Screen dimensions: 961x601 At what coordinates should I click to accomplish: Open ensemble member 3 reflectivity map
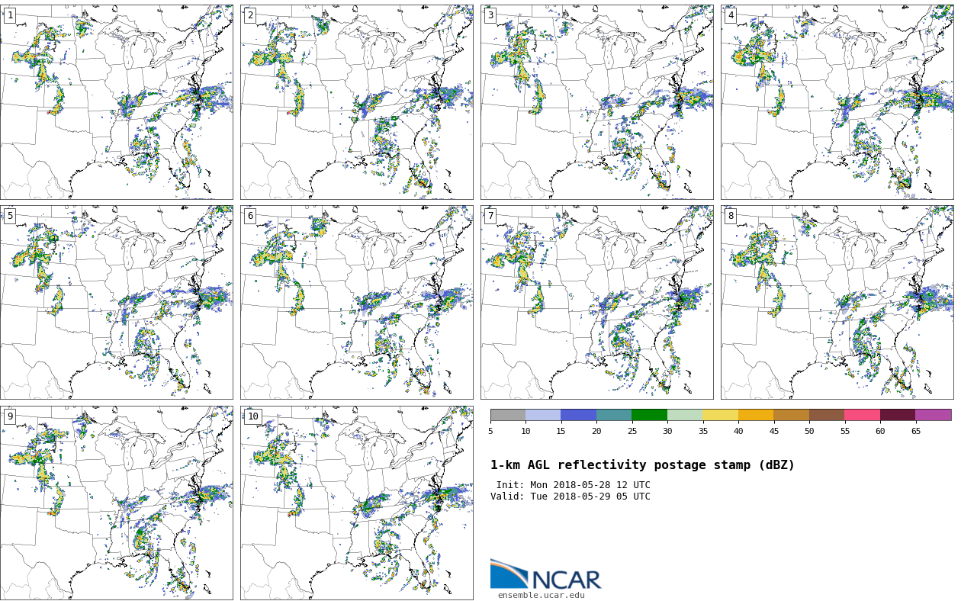click(596, 102)
